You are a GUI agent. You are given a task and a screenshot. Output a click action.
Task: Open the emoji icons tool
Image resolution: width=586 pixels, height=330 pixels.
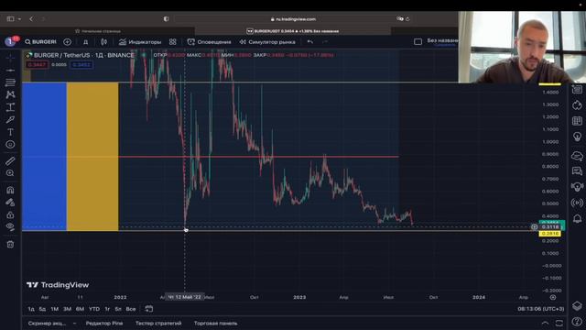[10, 145]
